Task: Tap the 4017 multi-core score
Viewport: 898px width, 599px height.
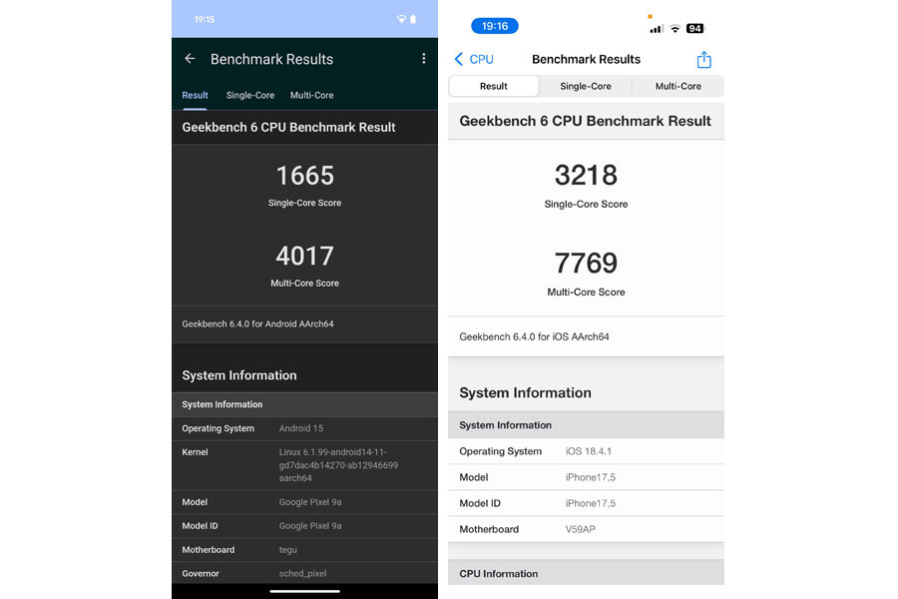Action: tap(304, 256)
